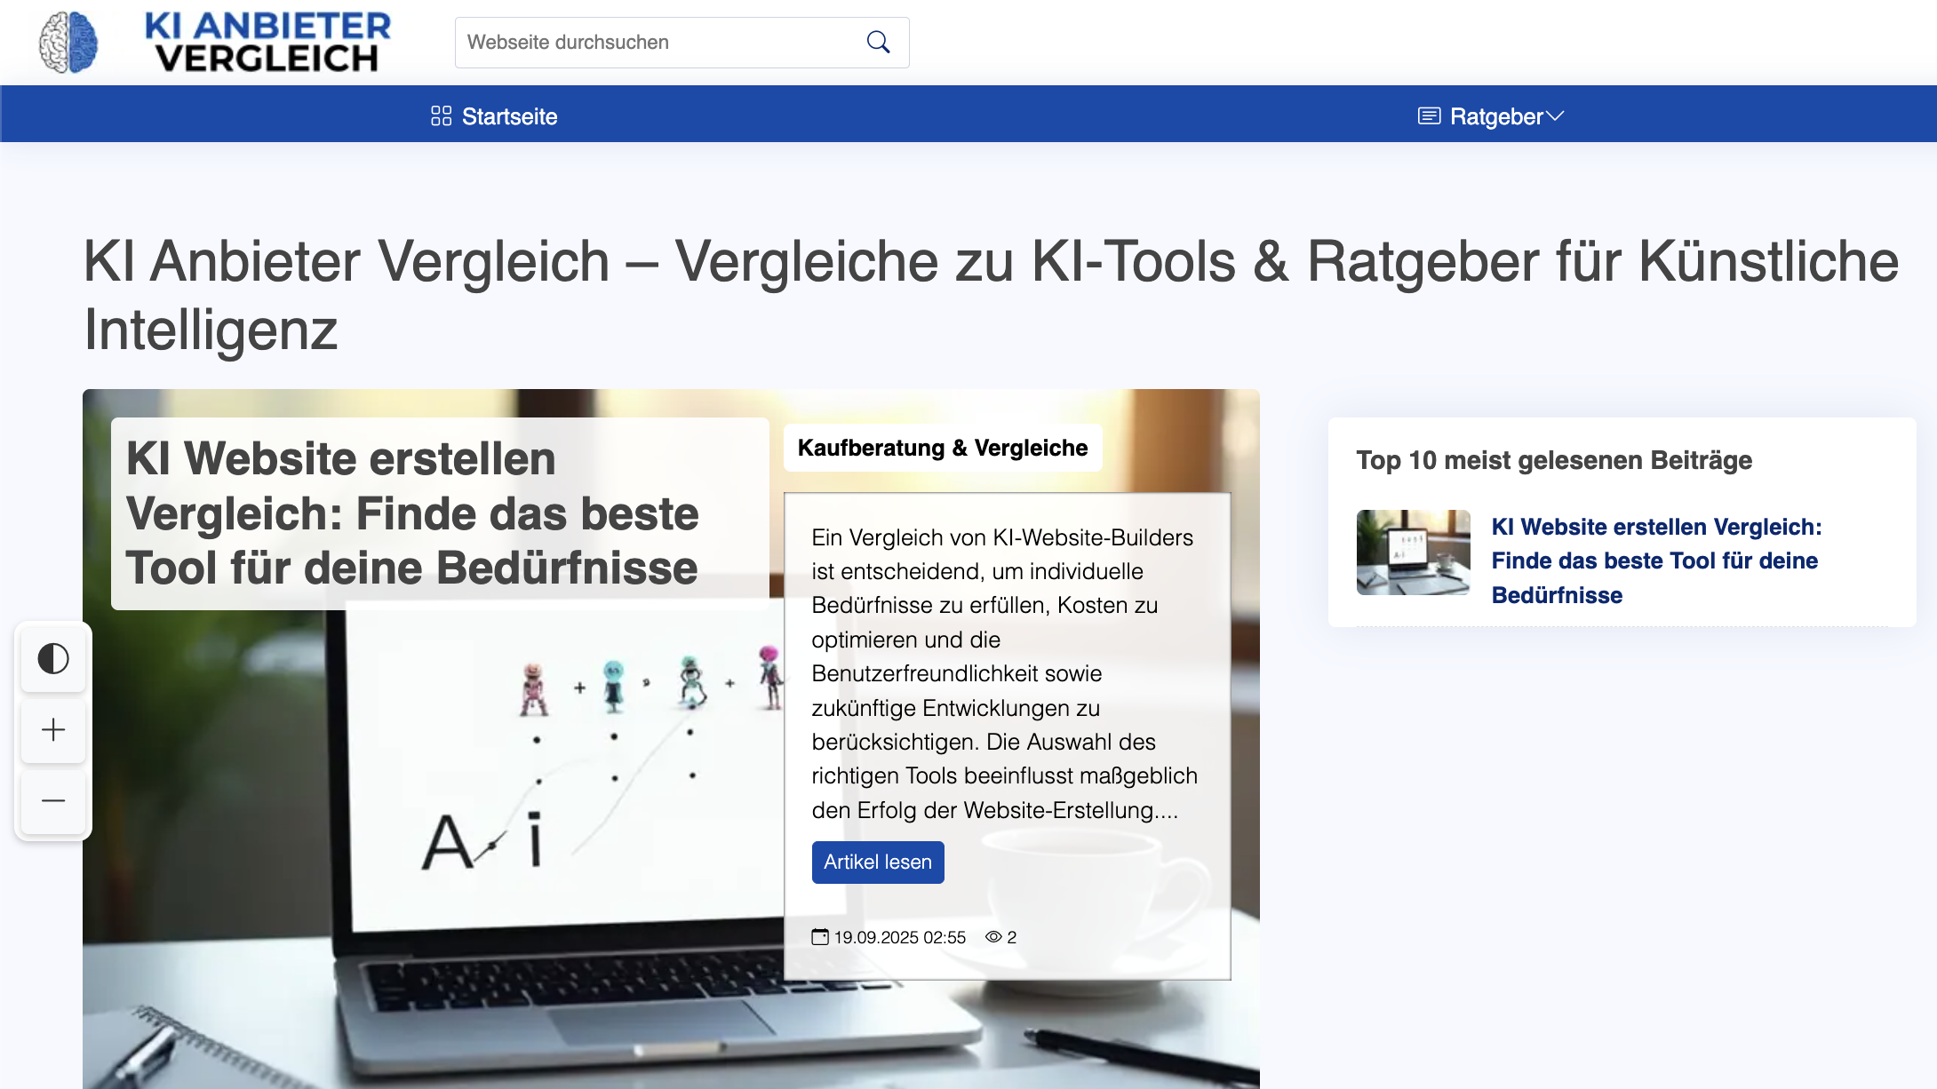Open the Startseite menu item

click(x=510, y=115)
